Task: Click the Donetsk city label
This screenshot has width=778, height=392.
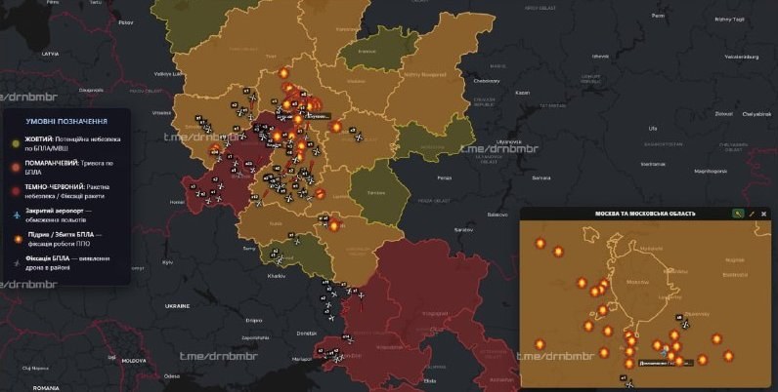Action: click(x=307, y=333)
